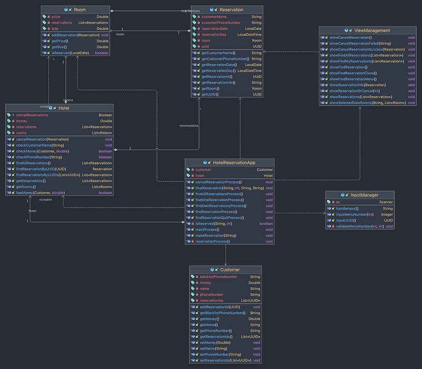This screenshot has height=369, width=422.
Task: Select the finalReservation method in HotelReservationApp
Action: pos(229,188)
